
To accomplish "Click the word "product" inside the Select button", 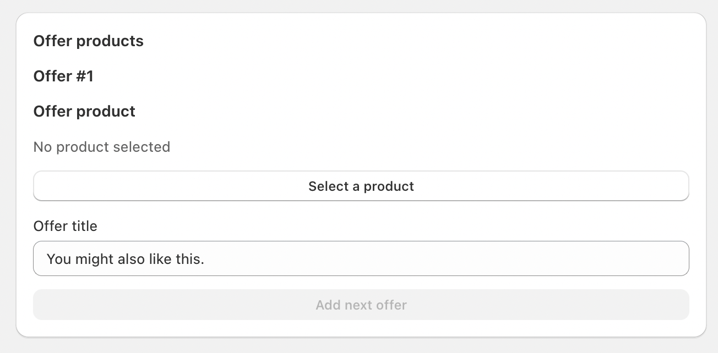I will (x=389, y=186).
